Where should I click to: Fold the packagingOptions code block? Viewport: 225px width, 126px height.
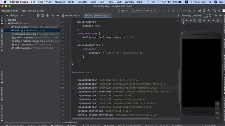point(70,45)
